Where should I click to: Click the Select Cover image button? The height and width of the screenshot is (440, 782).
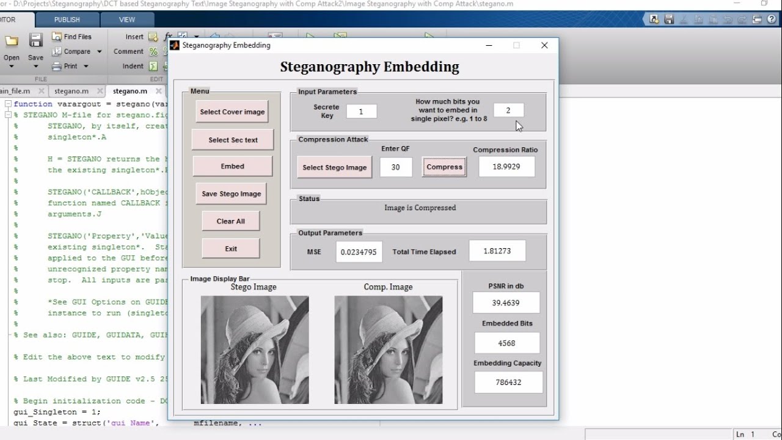pyautogui.click(x=232, y=112)
